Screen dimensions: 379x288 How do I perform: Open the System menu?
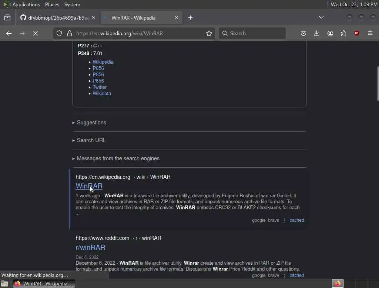coord(72,4)
